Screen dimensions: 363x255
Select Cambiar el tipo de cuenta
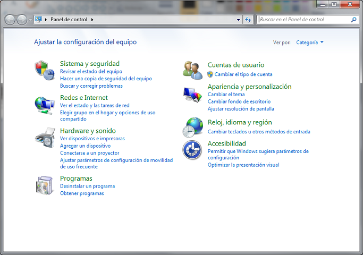point(243,74)
